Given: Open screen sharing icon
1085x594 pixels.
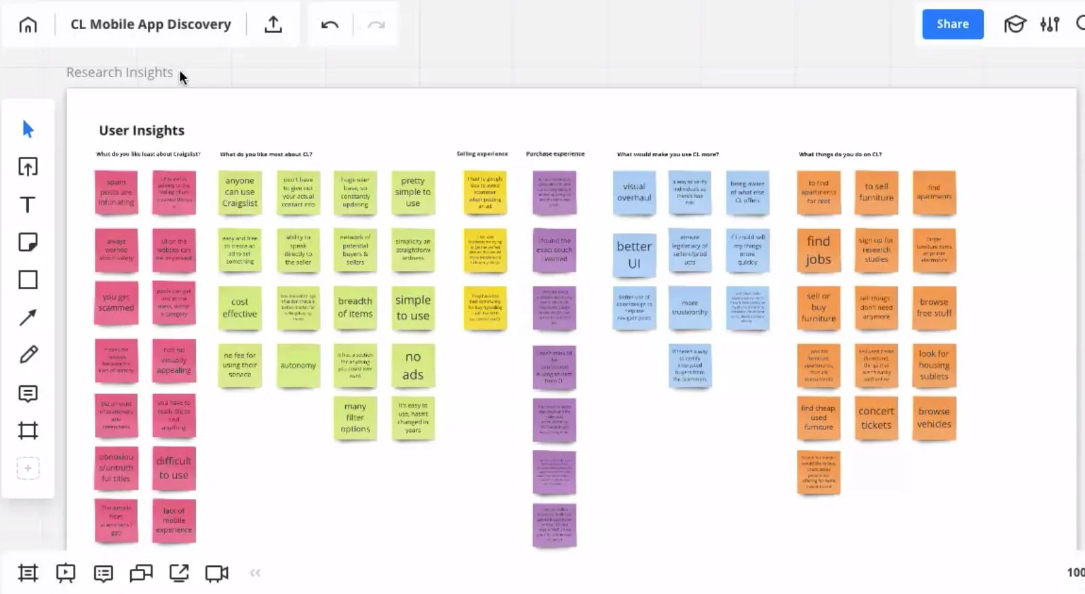Looking at the screenshot, I should [179, 573].
